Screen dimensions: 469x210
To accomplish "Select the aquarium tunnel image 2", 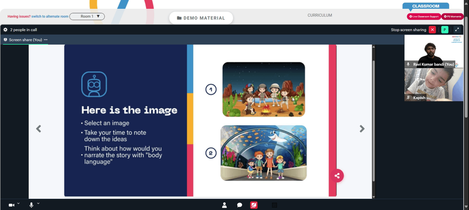I will pyautogui.click(x=264, y=153).
